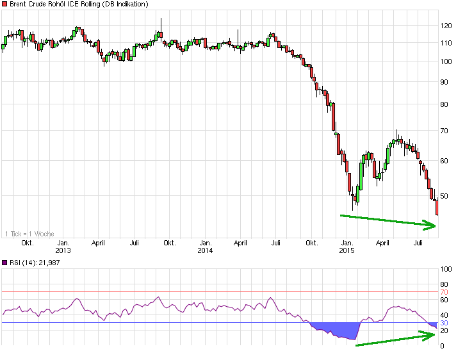Click the 90 price axis label
The width and height of the screenshot is (465, 351).
444,82
